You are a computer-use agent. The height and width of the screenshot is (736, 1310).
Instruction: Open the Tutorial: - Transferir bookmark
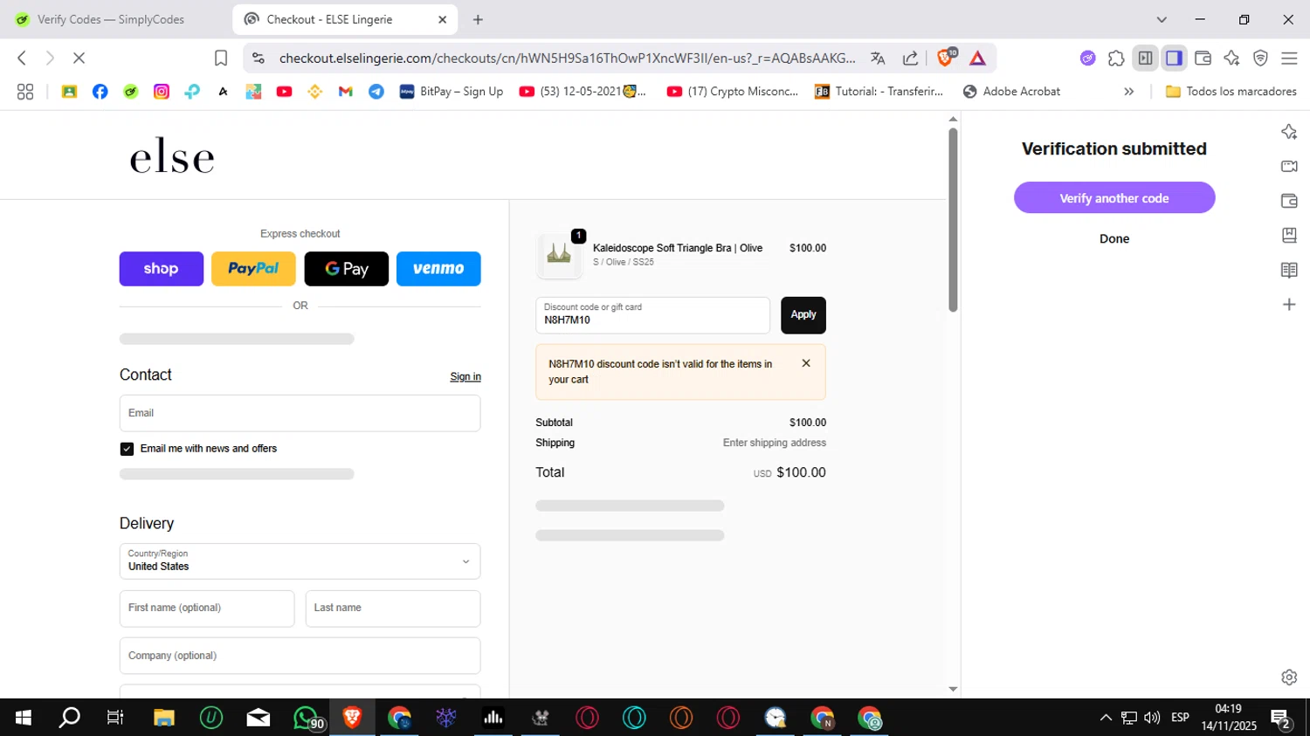tap(879, 92)
